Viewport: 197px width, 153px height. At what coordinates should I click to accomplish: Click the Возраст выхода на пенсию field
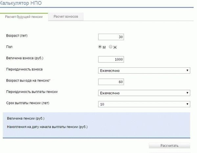[x=111, y=82]
